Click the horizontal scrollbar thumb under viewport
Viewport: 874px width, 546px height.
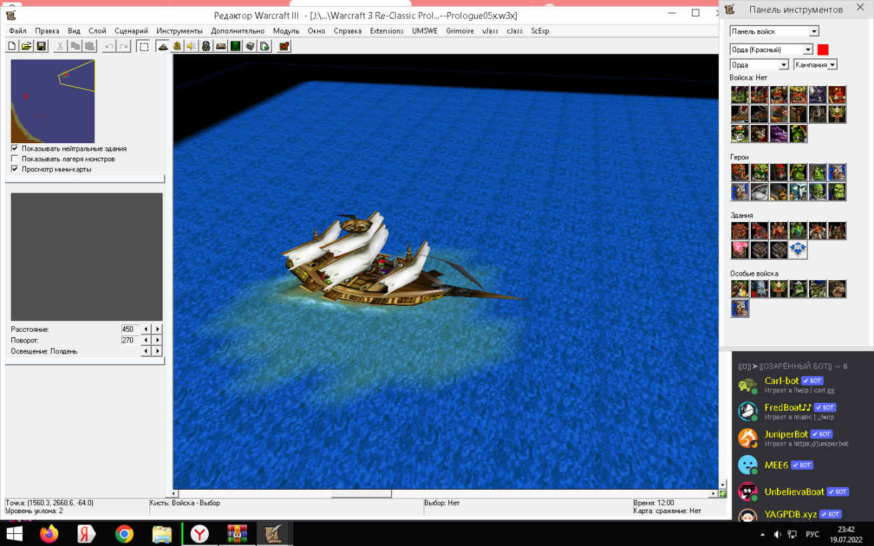(x=361, y=494)
